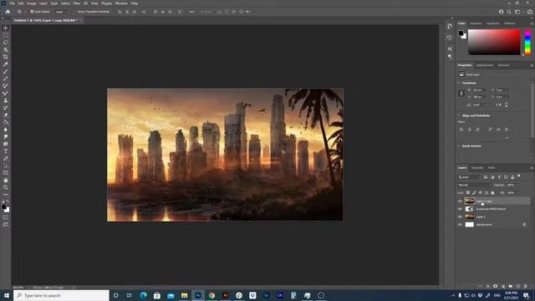The image size is (535, 301).
Task: Open the workspace switcher dropdown icon
Action: pos(518,12)
